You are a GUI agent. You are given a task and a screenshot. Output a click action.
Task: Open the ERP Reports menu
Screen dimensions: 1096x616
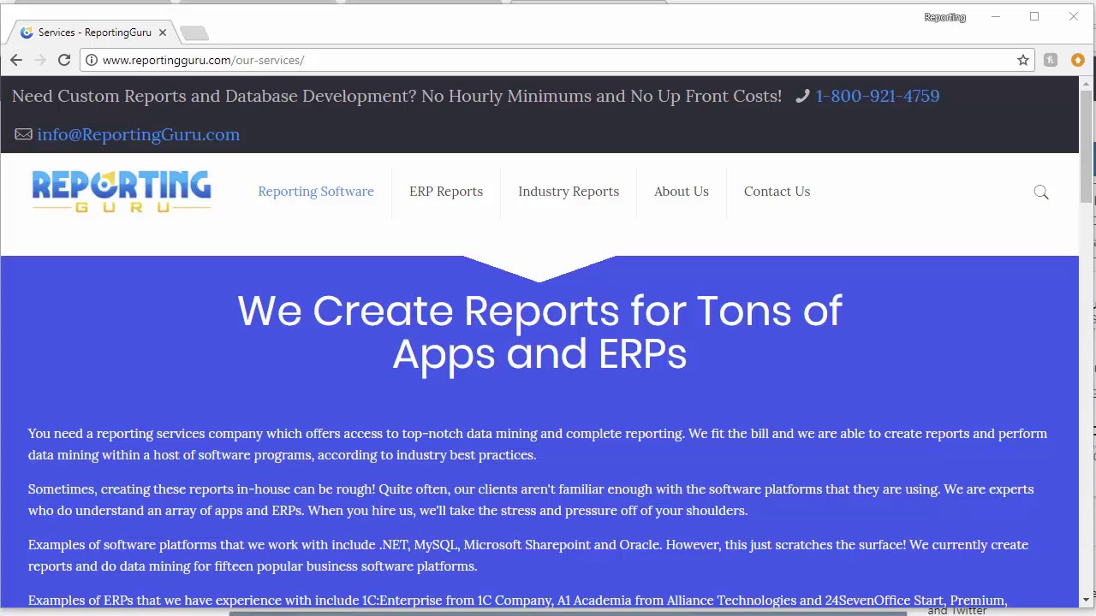click(x=446, y=192)
